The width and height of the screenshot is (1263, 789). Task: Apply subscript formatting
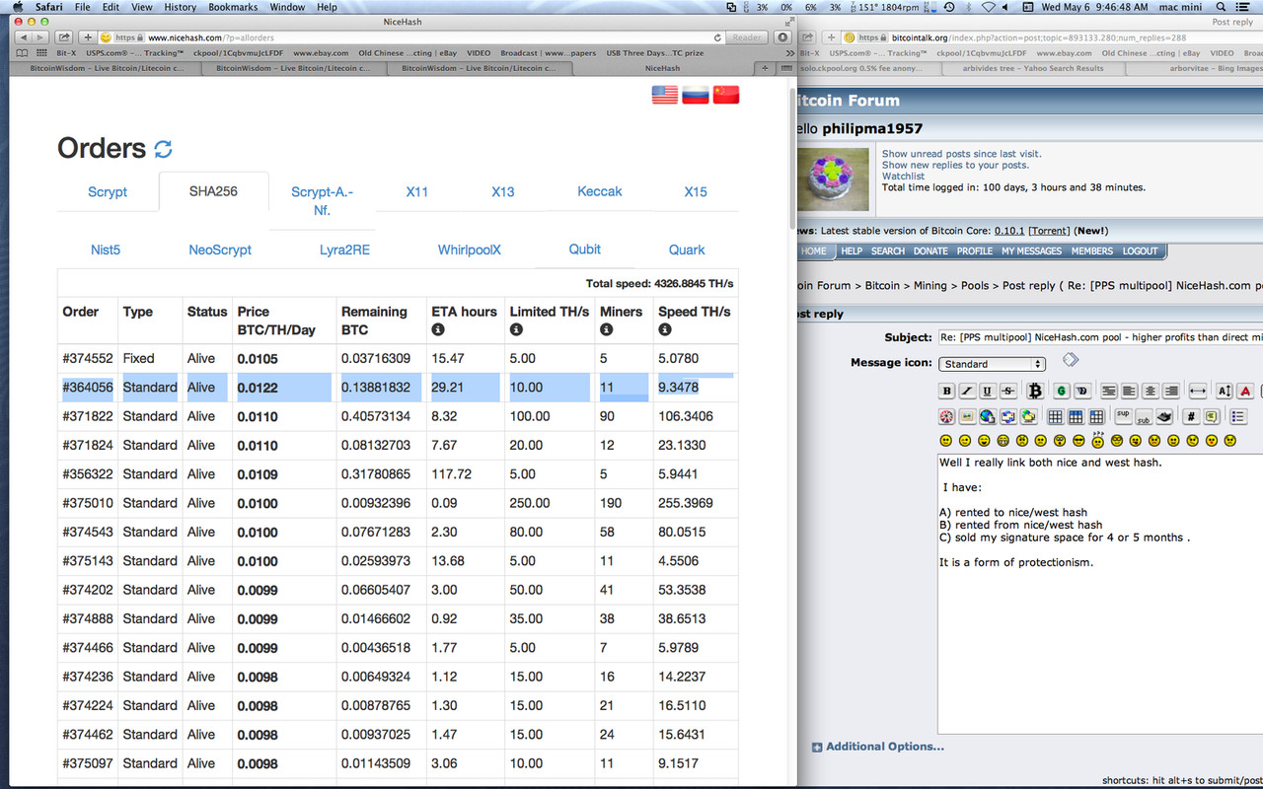1144,417
